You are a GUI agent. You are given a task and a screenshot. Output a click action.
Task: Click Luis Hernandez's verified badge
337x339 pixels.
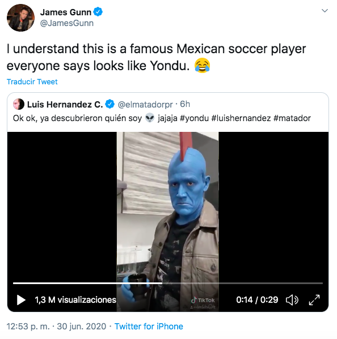click(x=110, y=104)
